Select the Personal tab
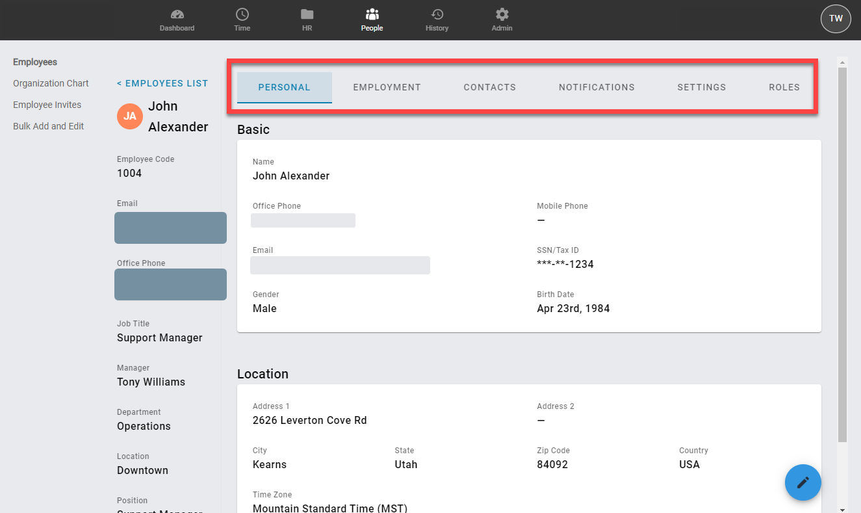The height and width of the screenshot is (513, 861). (284, 87)
